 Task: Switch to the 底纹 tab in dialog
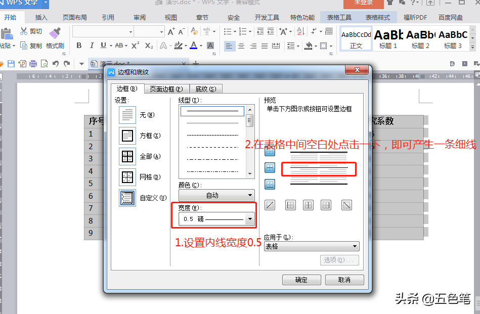click(x=206, y=89)
